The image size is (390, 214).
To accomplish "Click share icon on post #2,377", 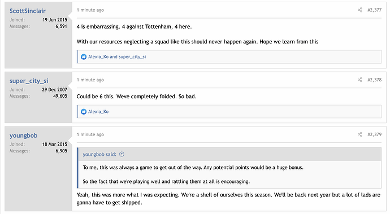I will [359, 10].
